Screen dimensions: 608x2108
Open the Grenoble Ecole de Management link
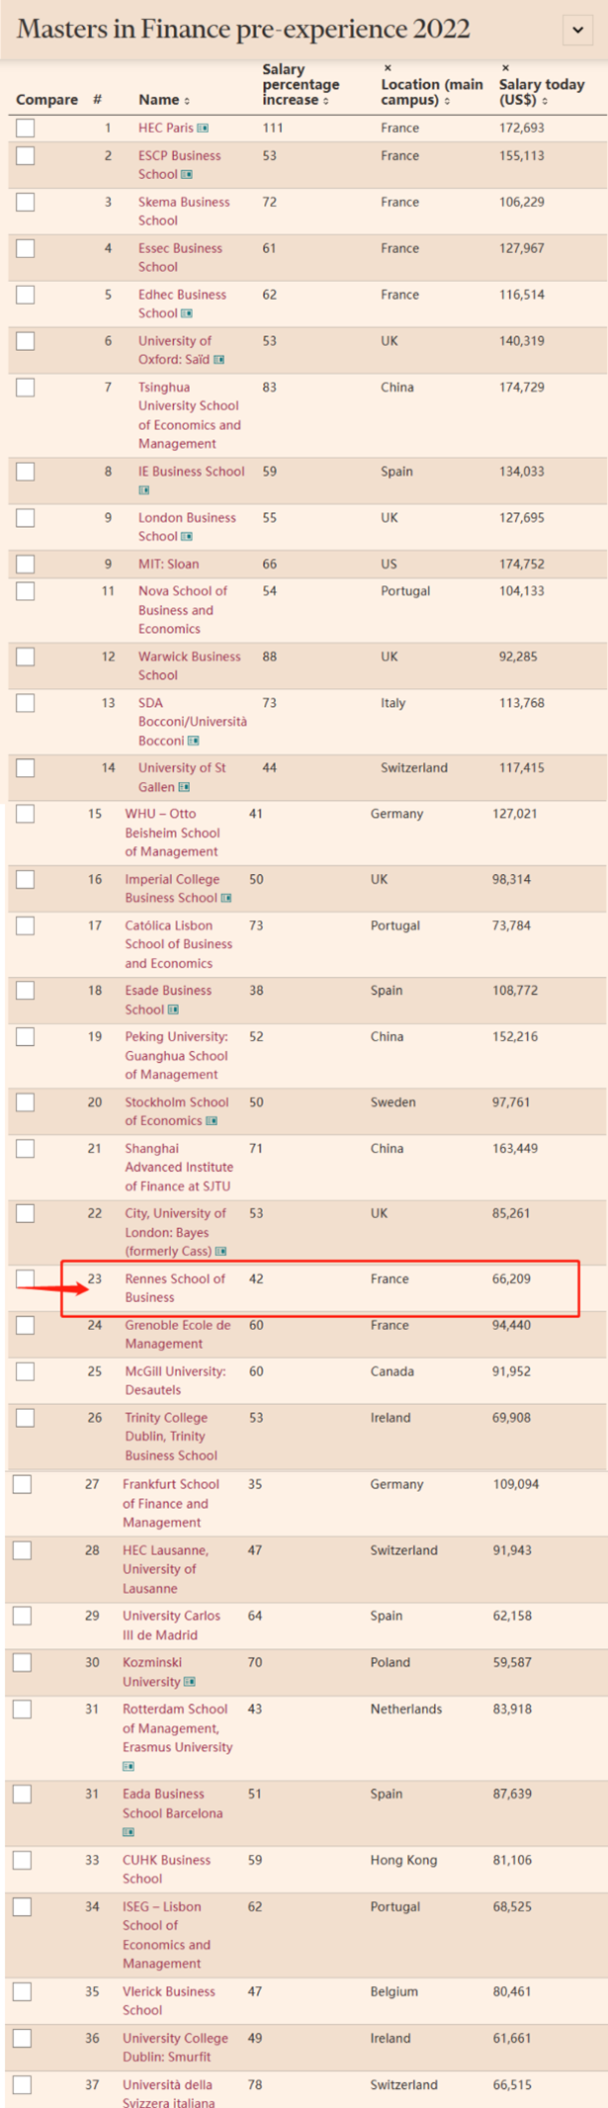pyautogui.click(x=177, y=1335)
